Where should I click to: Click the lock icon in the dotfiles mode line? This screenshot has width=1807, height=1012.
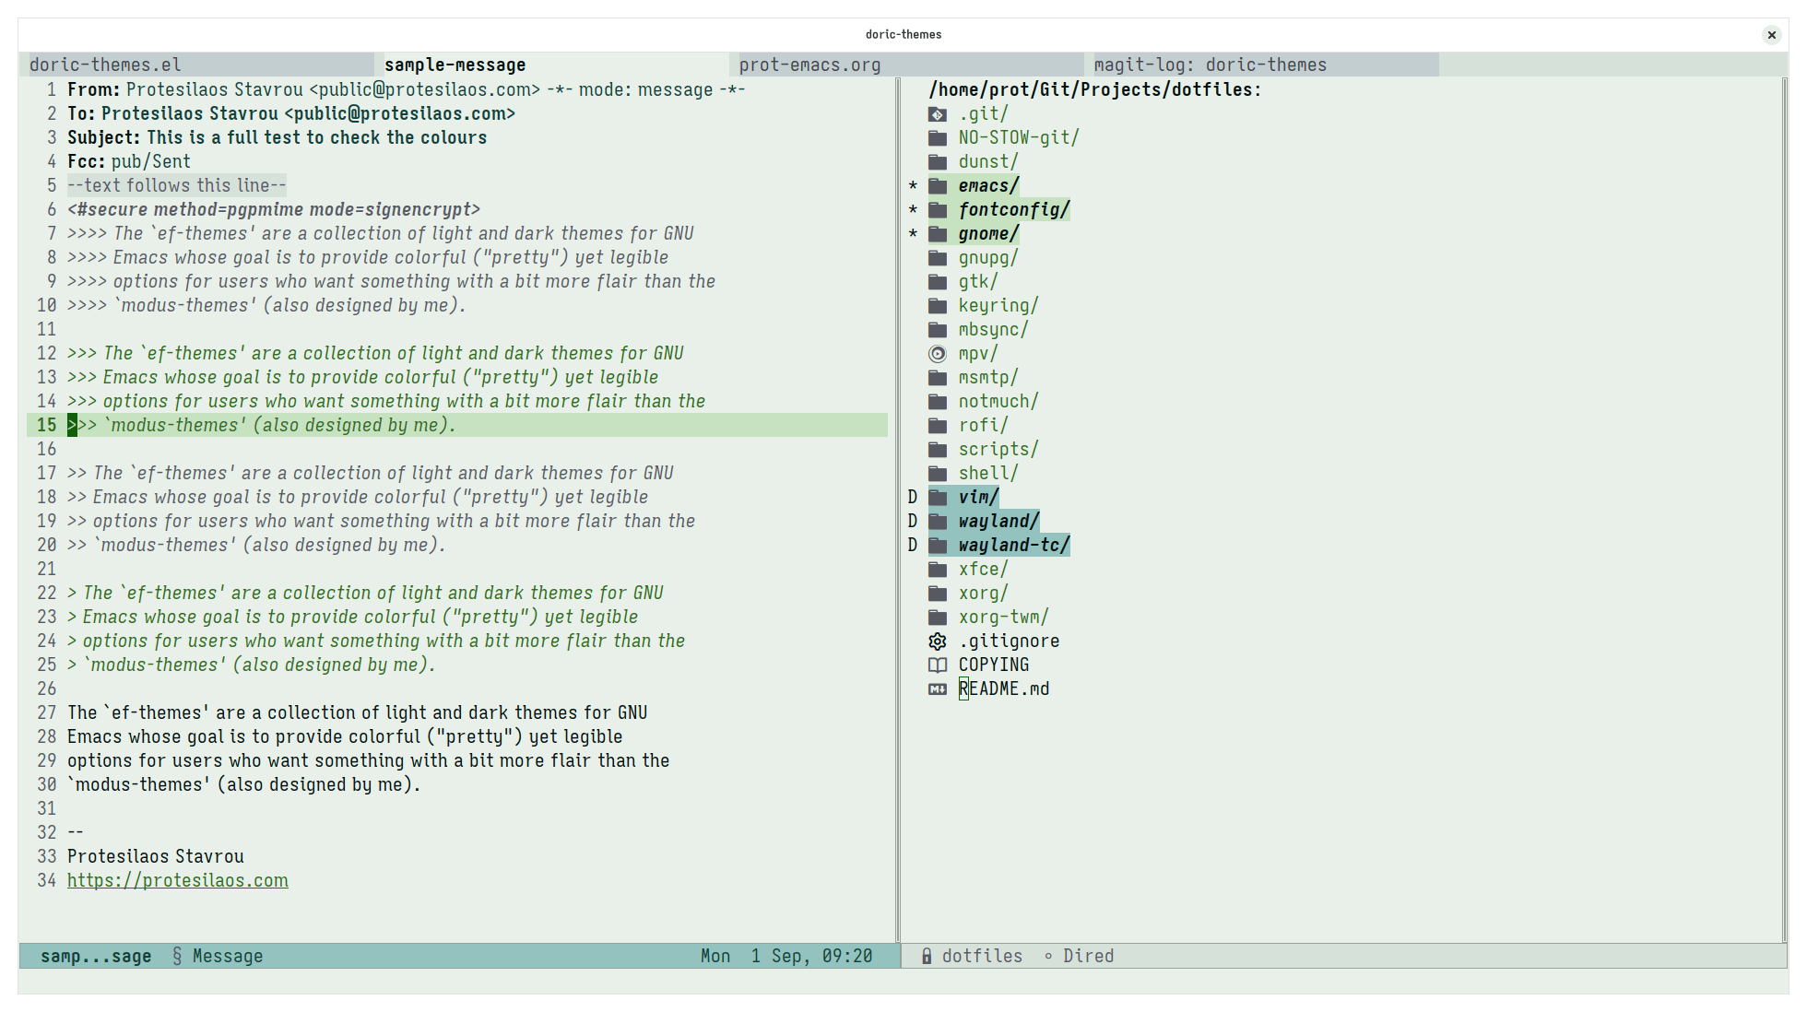click(927, 957)
